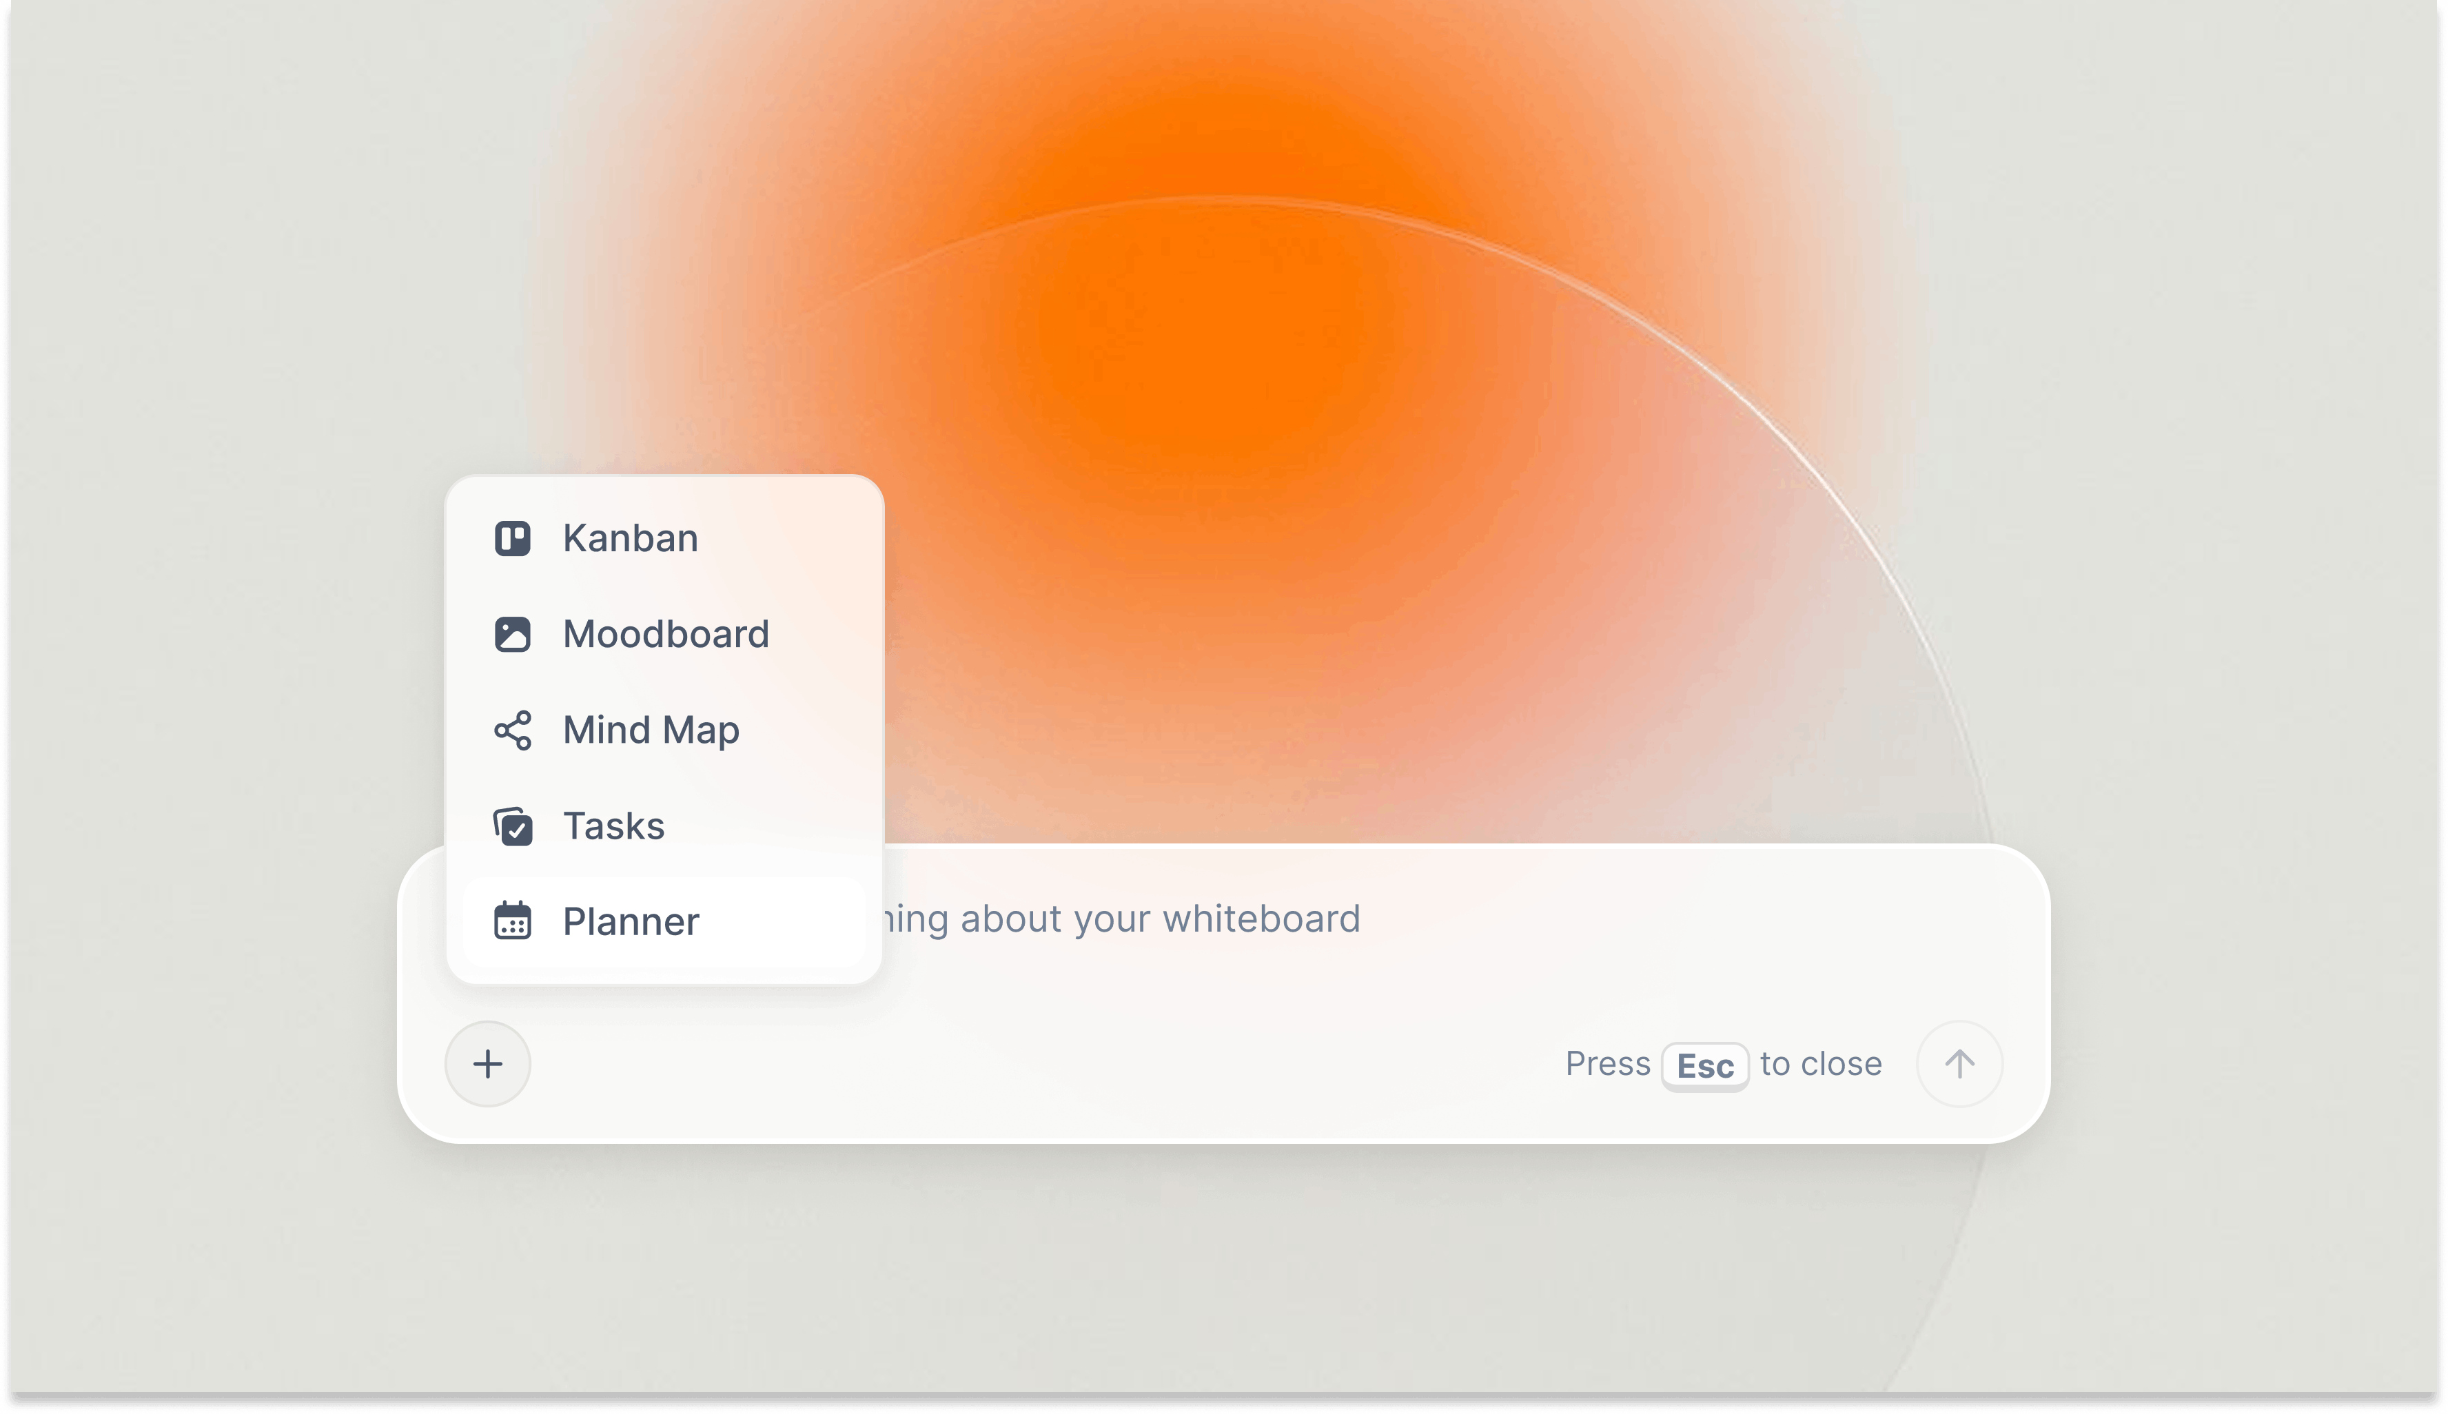The height and width of the screenshot is (1414, 2448).
Task: Click the Moodboard image icon
Action: pyautogui.click(x=513, y=633)
